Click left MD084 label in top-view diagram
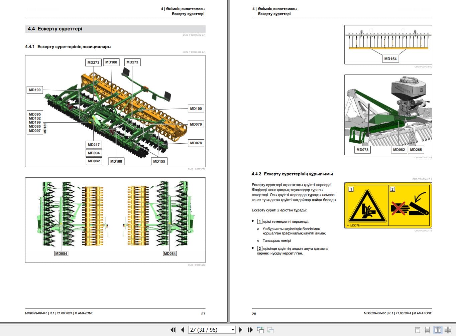Screen dimensions: 456x336 61,254
